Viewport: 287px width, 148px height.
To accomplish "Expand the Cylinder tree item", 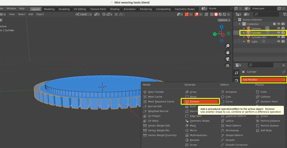I will [x=244, y=33].
